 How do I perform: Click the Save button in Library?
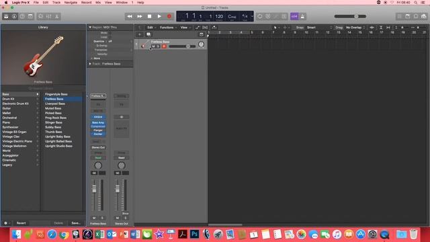click(x=76, y=223)
